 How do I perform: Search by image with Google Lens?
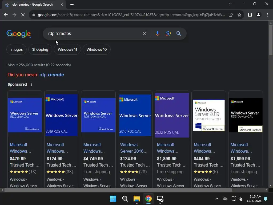168,34
